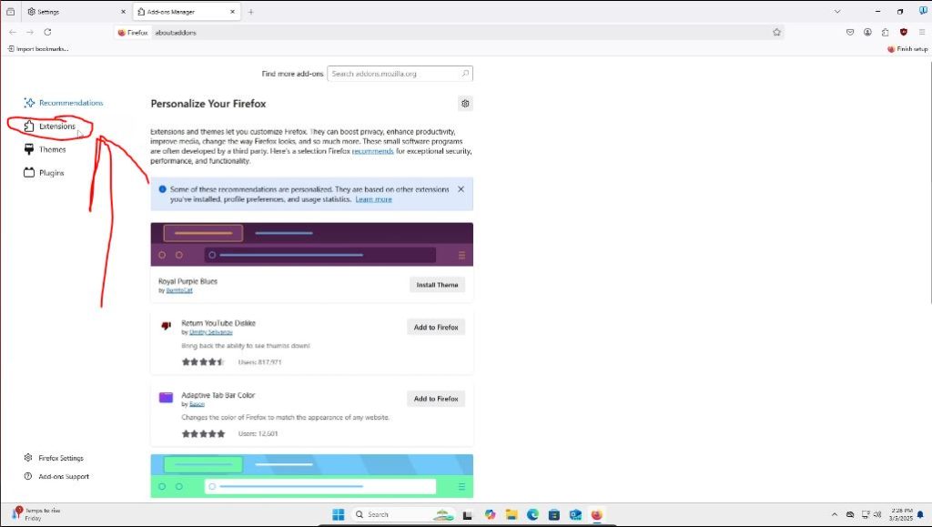Open Firefox Settings from the sidebar
The width and height of the screenshot is (932, 527).
(x=54, y=458)
